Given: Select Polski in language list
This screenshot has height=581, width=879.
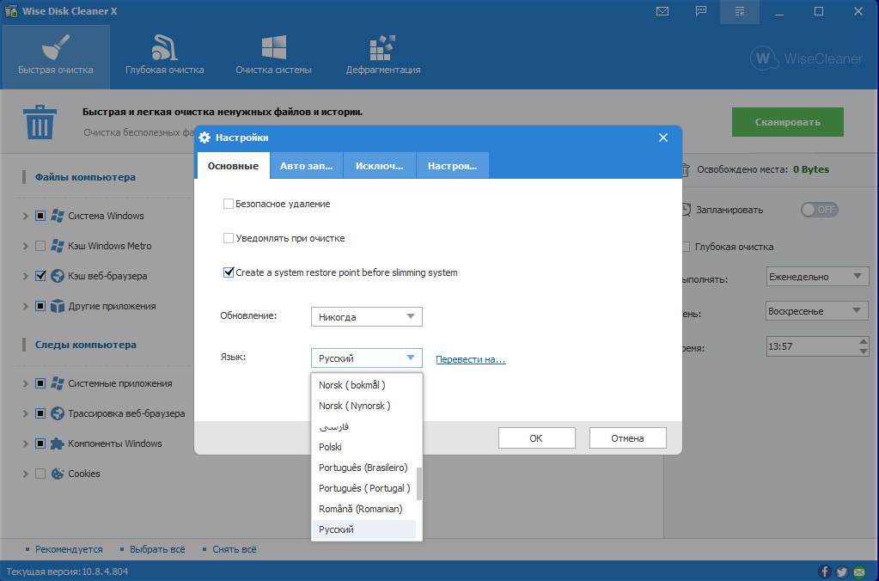Looking at the screenshot, I should (x=363, y=447).
